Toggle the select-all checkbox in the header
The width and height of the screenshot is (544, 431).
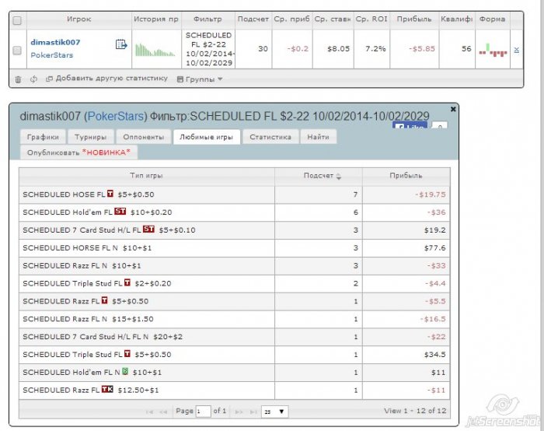[17, 20]
